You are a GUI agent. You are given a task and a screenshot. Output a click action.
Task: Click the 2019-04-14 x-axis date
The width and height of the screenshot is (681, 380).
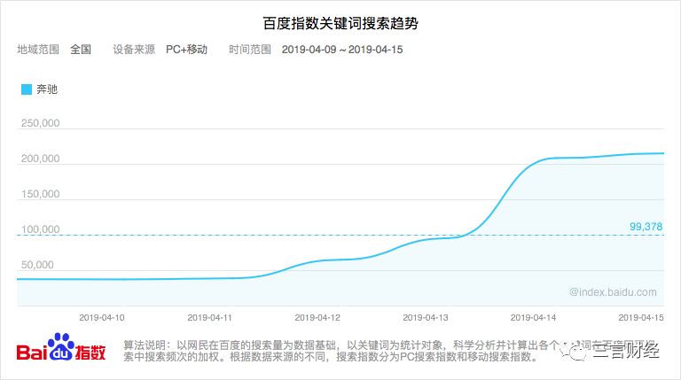point(533,317)
